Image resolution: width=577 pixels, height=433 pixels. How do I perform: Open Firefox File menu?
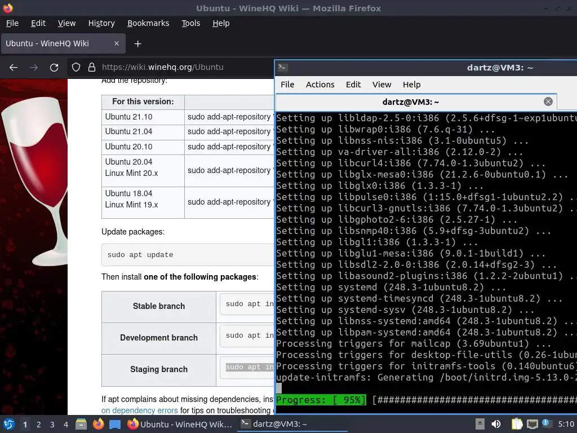(12, 23)
